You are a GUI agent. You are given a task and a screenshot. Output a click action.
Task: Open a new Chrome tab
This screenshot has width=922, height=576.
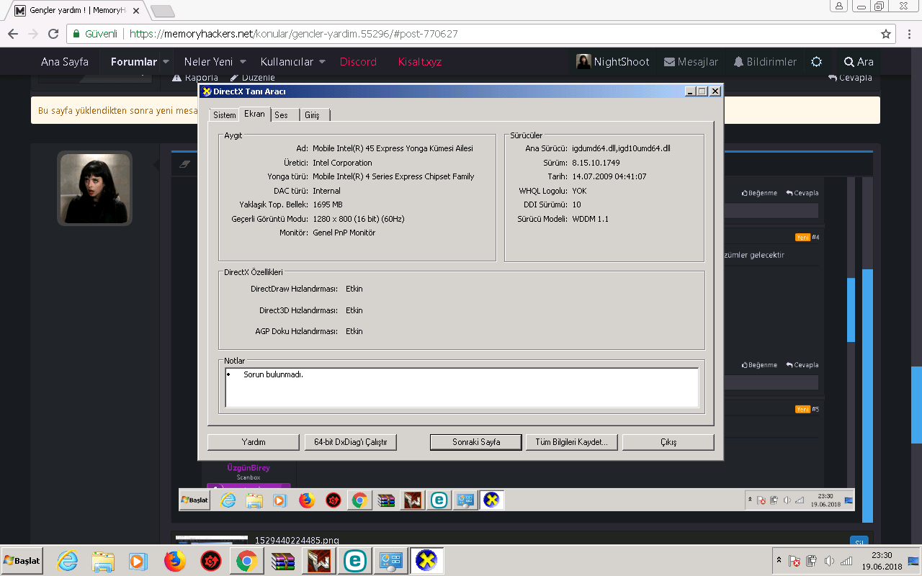pyautogui.click(x=162, y=11)
